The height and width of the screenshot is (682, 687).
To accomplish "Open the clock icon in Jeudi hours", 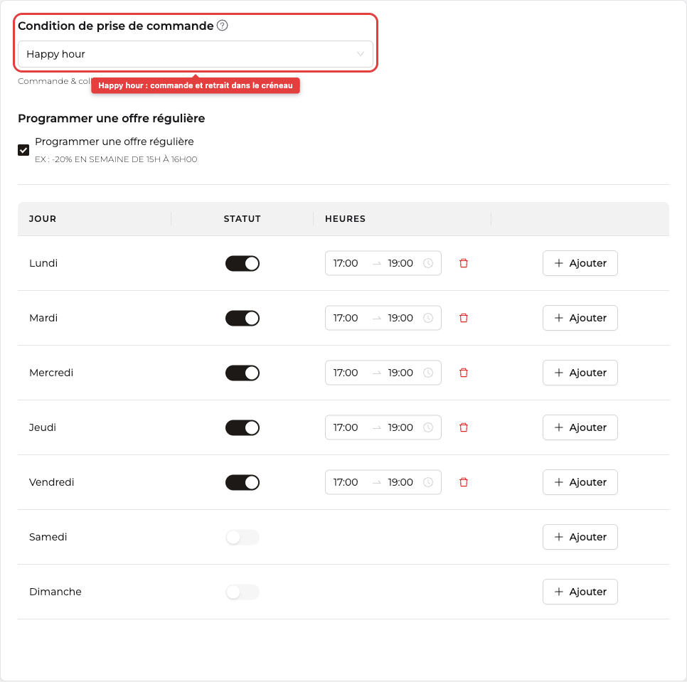I will (x=428, y=427).
